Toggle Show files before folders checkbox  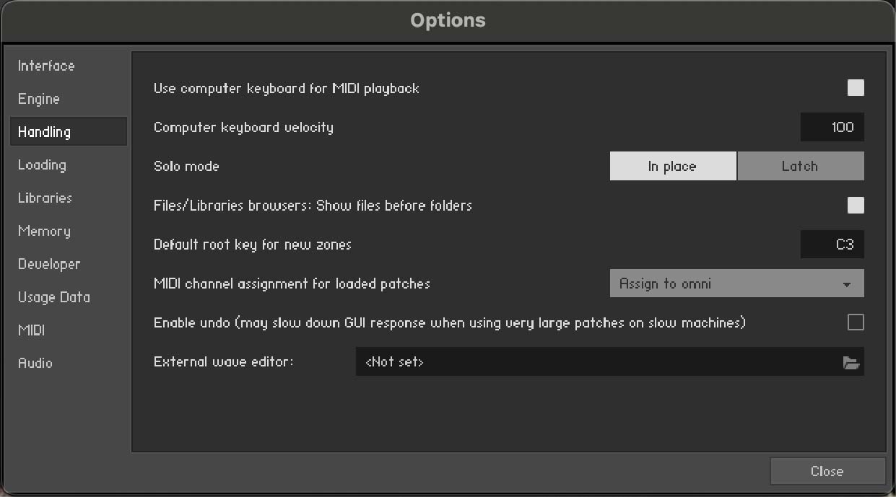pos(856,206)
